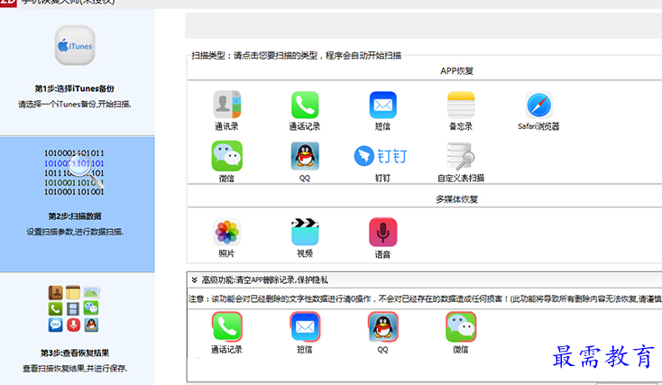Scan 微信 data in APP恢复
This screenshot has height=385, width=662.
226,156
